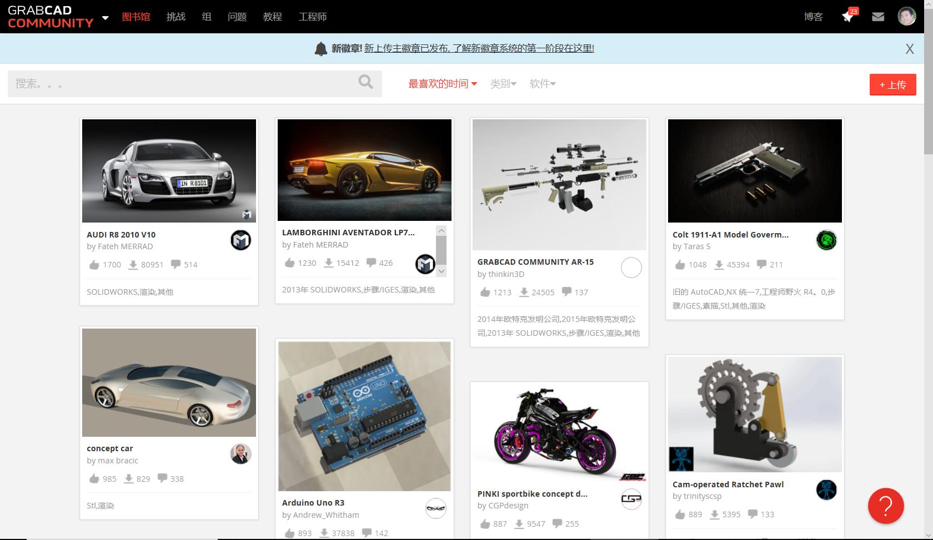Open the new badges announcement link

pyautogui.click(x=479, y=48)
